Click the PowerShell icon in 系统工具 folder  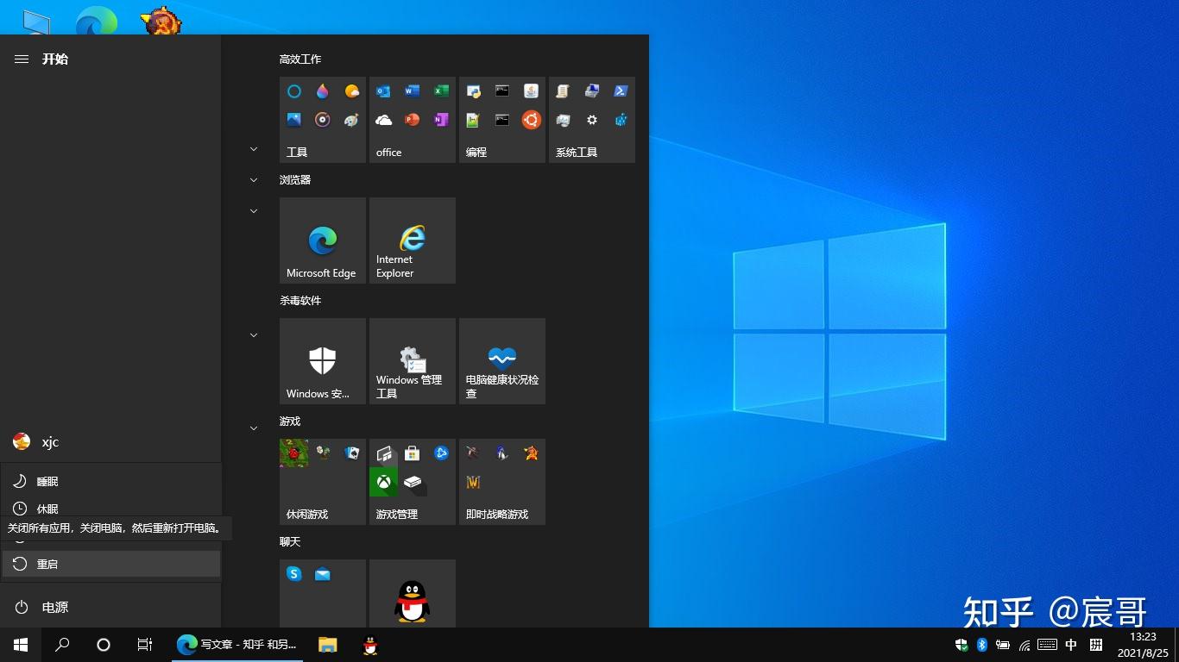point(621,91)
